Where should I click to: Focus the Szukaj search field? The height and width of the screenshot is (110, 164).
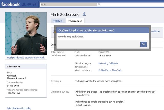coord(69,5)
